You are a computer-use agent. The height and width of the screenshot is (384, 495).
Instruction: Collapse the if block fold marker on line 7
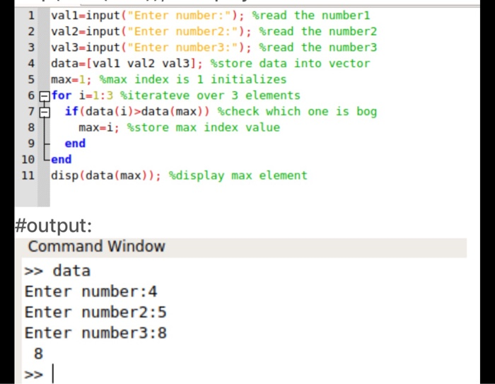coord(45,112)
